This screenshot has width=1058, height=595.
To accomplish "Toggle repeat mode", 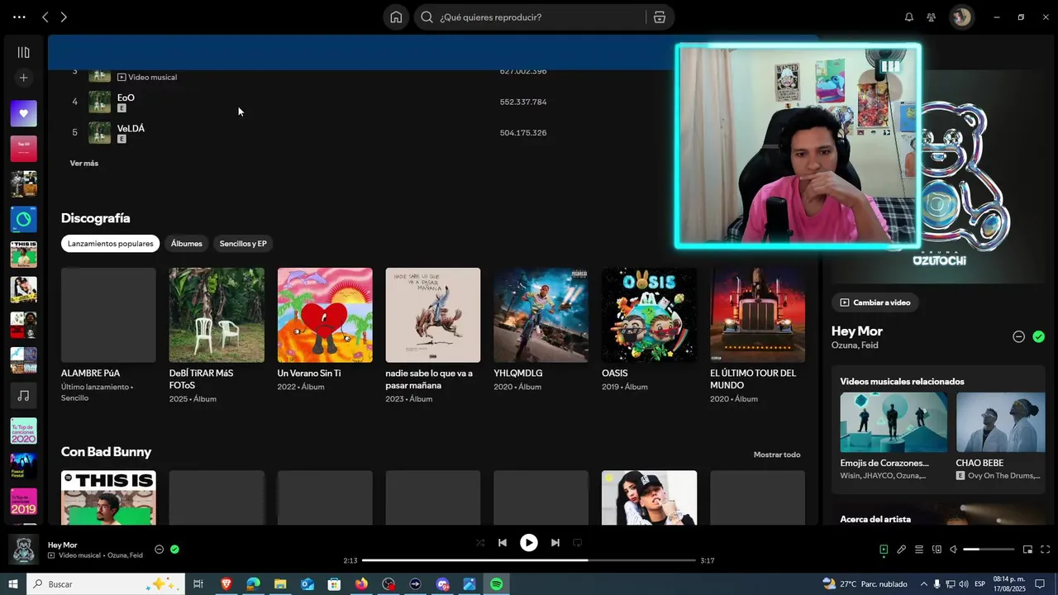I will [578, 543].
